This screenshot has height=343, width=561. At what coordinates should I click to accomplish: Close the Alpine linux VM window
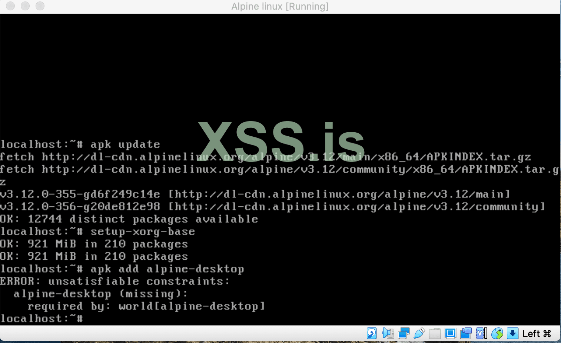[10, 6]
